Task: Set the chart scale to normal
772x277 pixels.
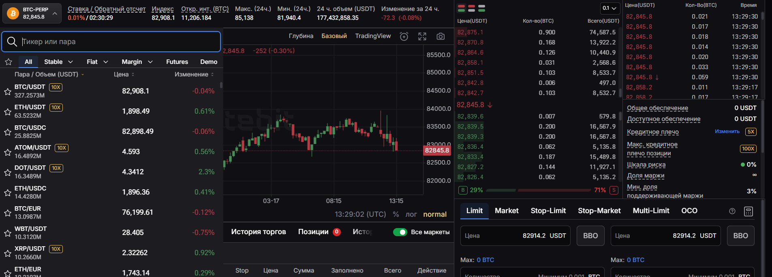Action: click(x=435, y=214)
